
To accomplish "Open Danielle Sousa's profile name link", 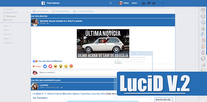I will (47, 21).
